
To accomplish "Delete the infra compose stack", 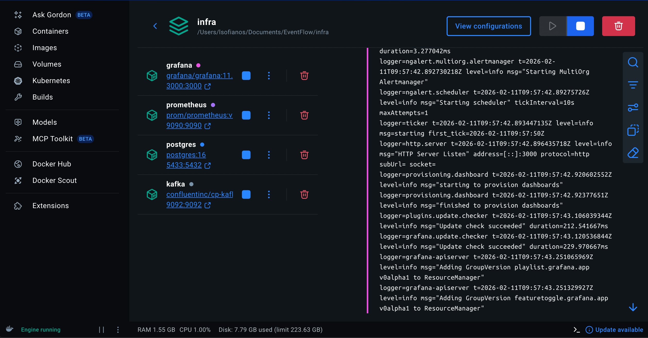I will (618, 26).
